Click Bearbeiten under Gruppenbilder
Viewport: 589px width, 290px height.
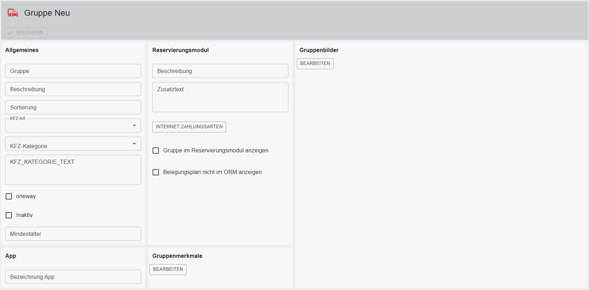coord(315,64)
